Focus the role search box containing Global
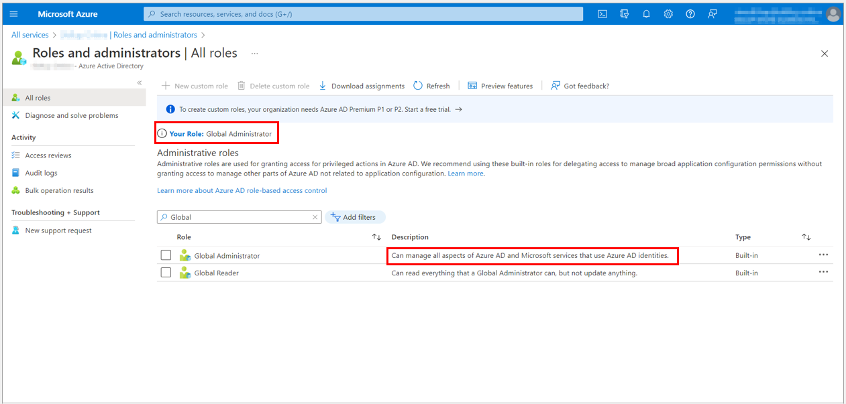The height and width of the screenshot is (404, 846). (239, 217)
